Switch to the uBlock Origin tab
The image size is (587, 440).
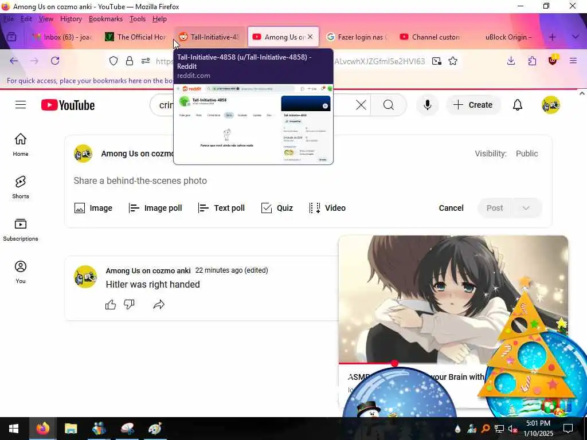[x=504, y=37]
